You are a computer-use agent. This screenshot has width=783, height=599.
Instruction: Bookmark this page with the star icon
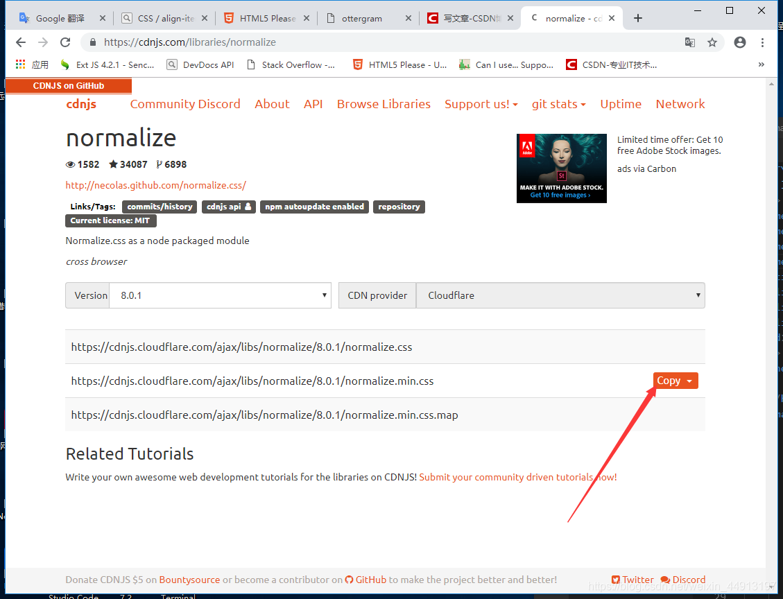(712, 42)
